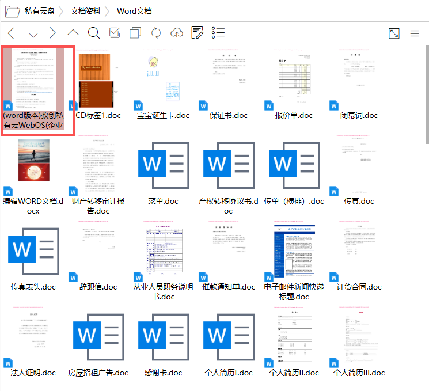Select the 电子邮件新闻快递标题.doc thumbnail
429x391 pixels.
point(294,252)
